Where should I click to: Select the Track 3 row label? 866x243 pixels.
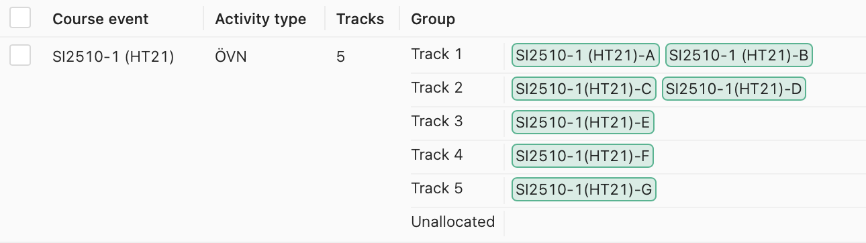pos(437,121)
